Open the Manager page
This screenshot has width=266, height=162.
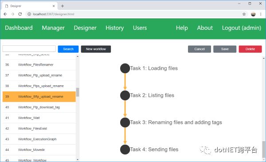(53, 28)
